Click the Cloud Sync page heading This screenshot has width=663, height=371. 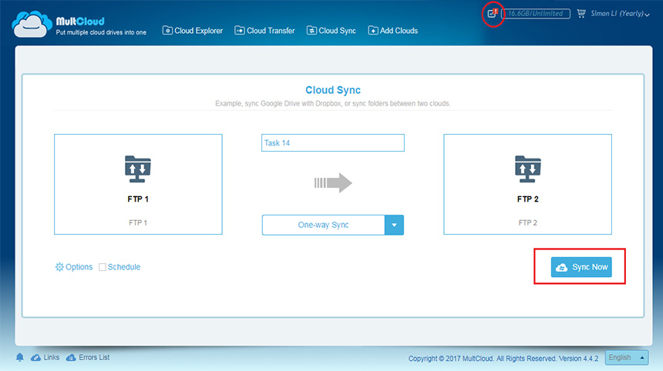tap(333, 90)
